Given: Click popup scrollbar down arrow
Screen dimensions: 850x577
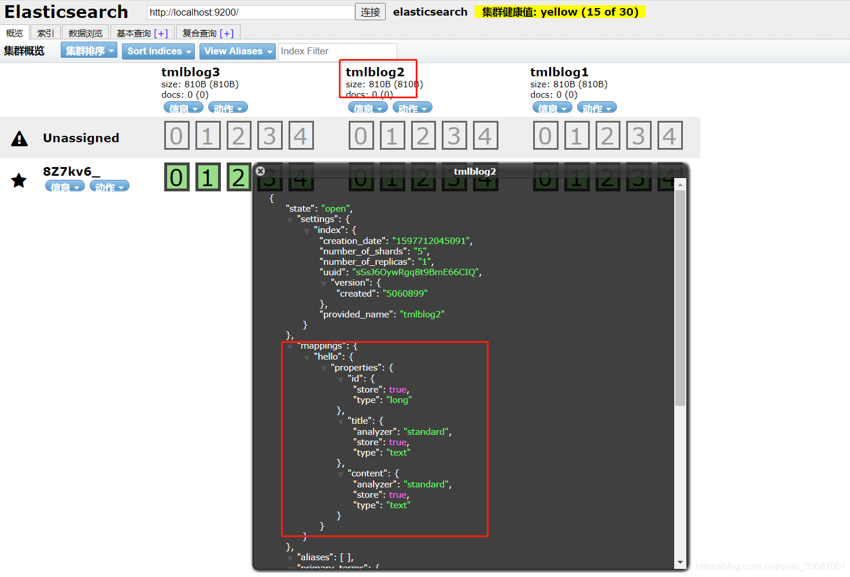Looking at the screenshot, I should pos(680,562).
